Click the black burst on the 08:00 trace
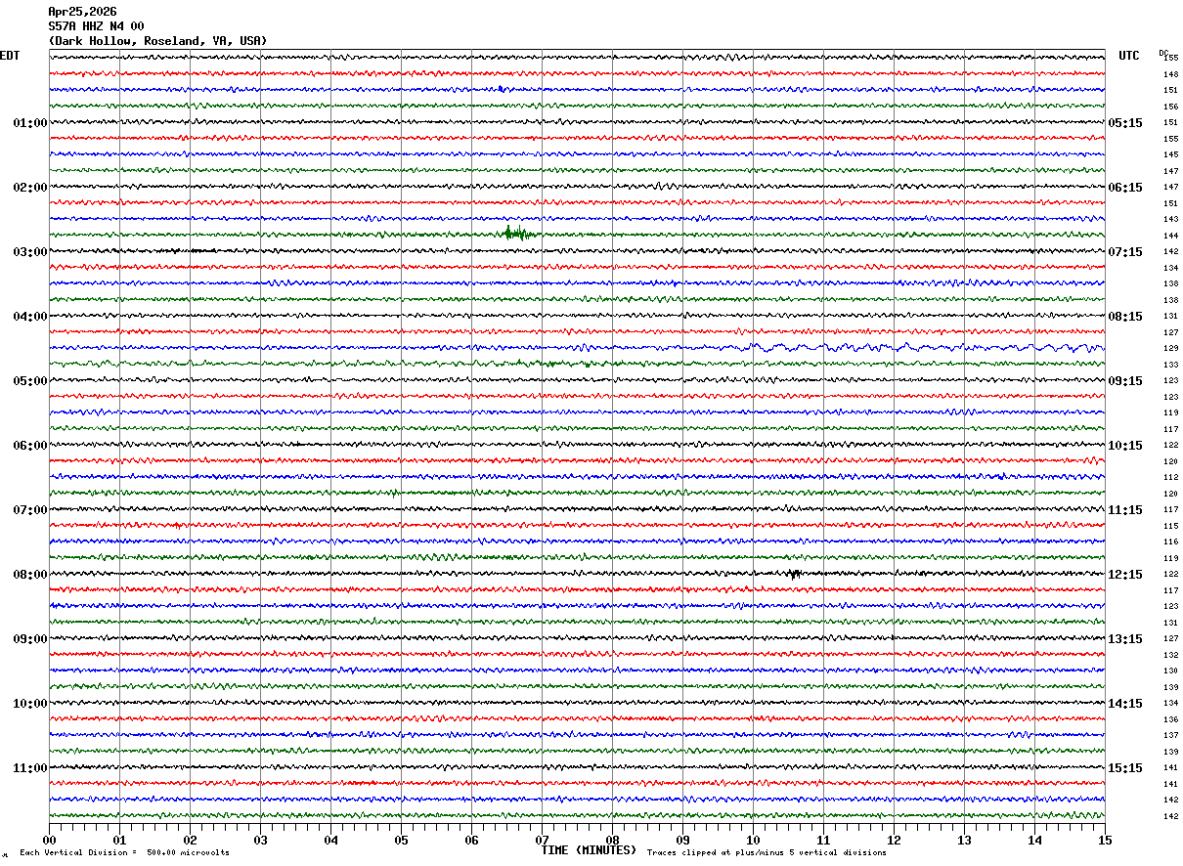 click(794, 574)
